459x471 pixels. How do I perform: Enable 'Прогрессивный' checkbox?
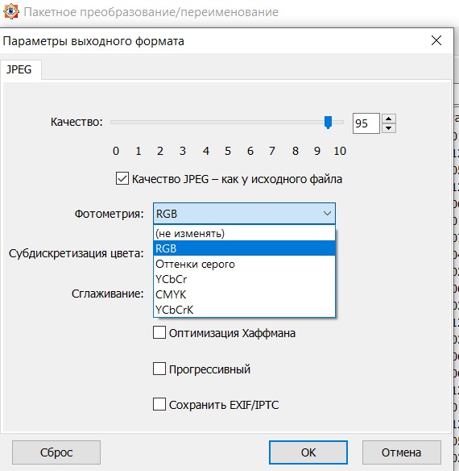pyautogui.click(x=159, y=369)
